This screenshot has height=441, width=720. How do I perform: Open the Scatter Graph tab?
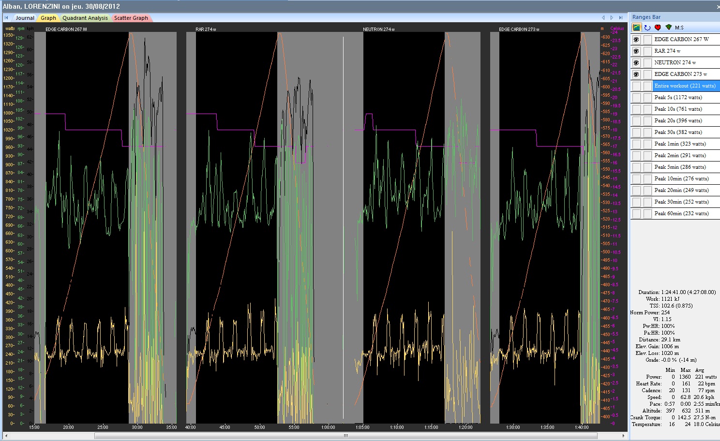click(131, 18)
